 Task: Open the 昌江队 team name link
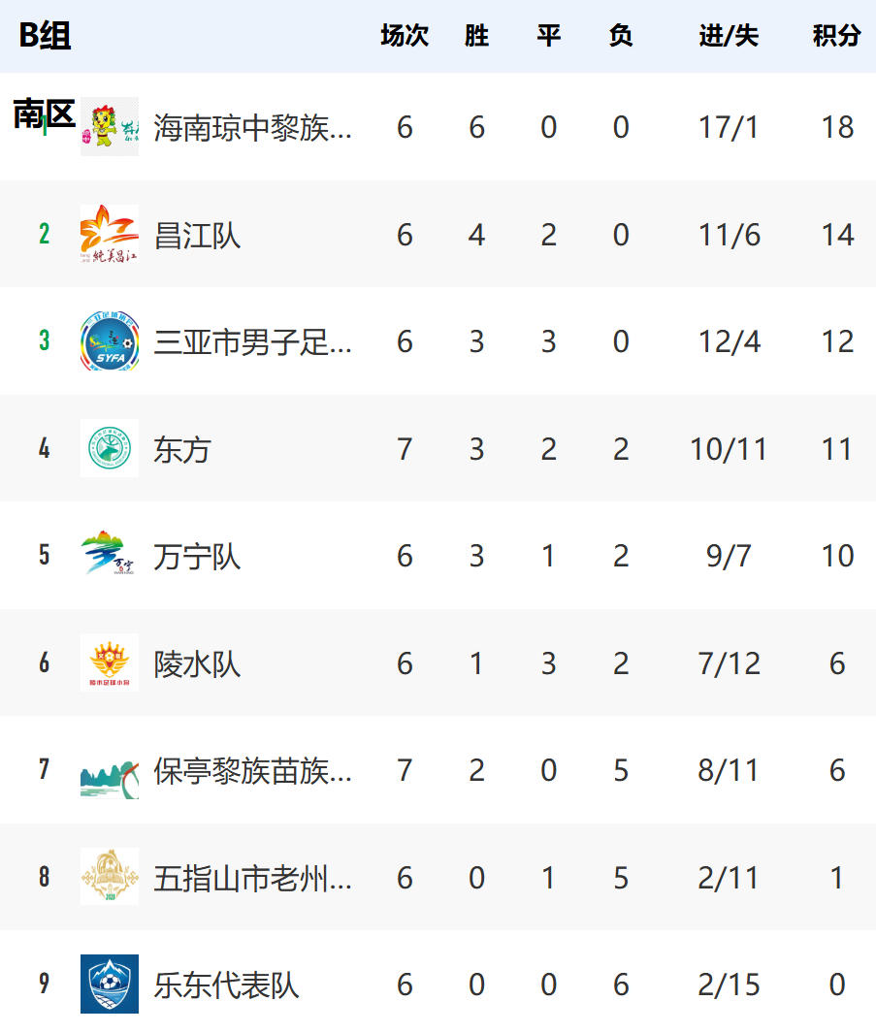pos(197,235)
